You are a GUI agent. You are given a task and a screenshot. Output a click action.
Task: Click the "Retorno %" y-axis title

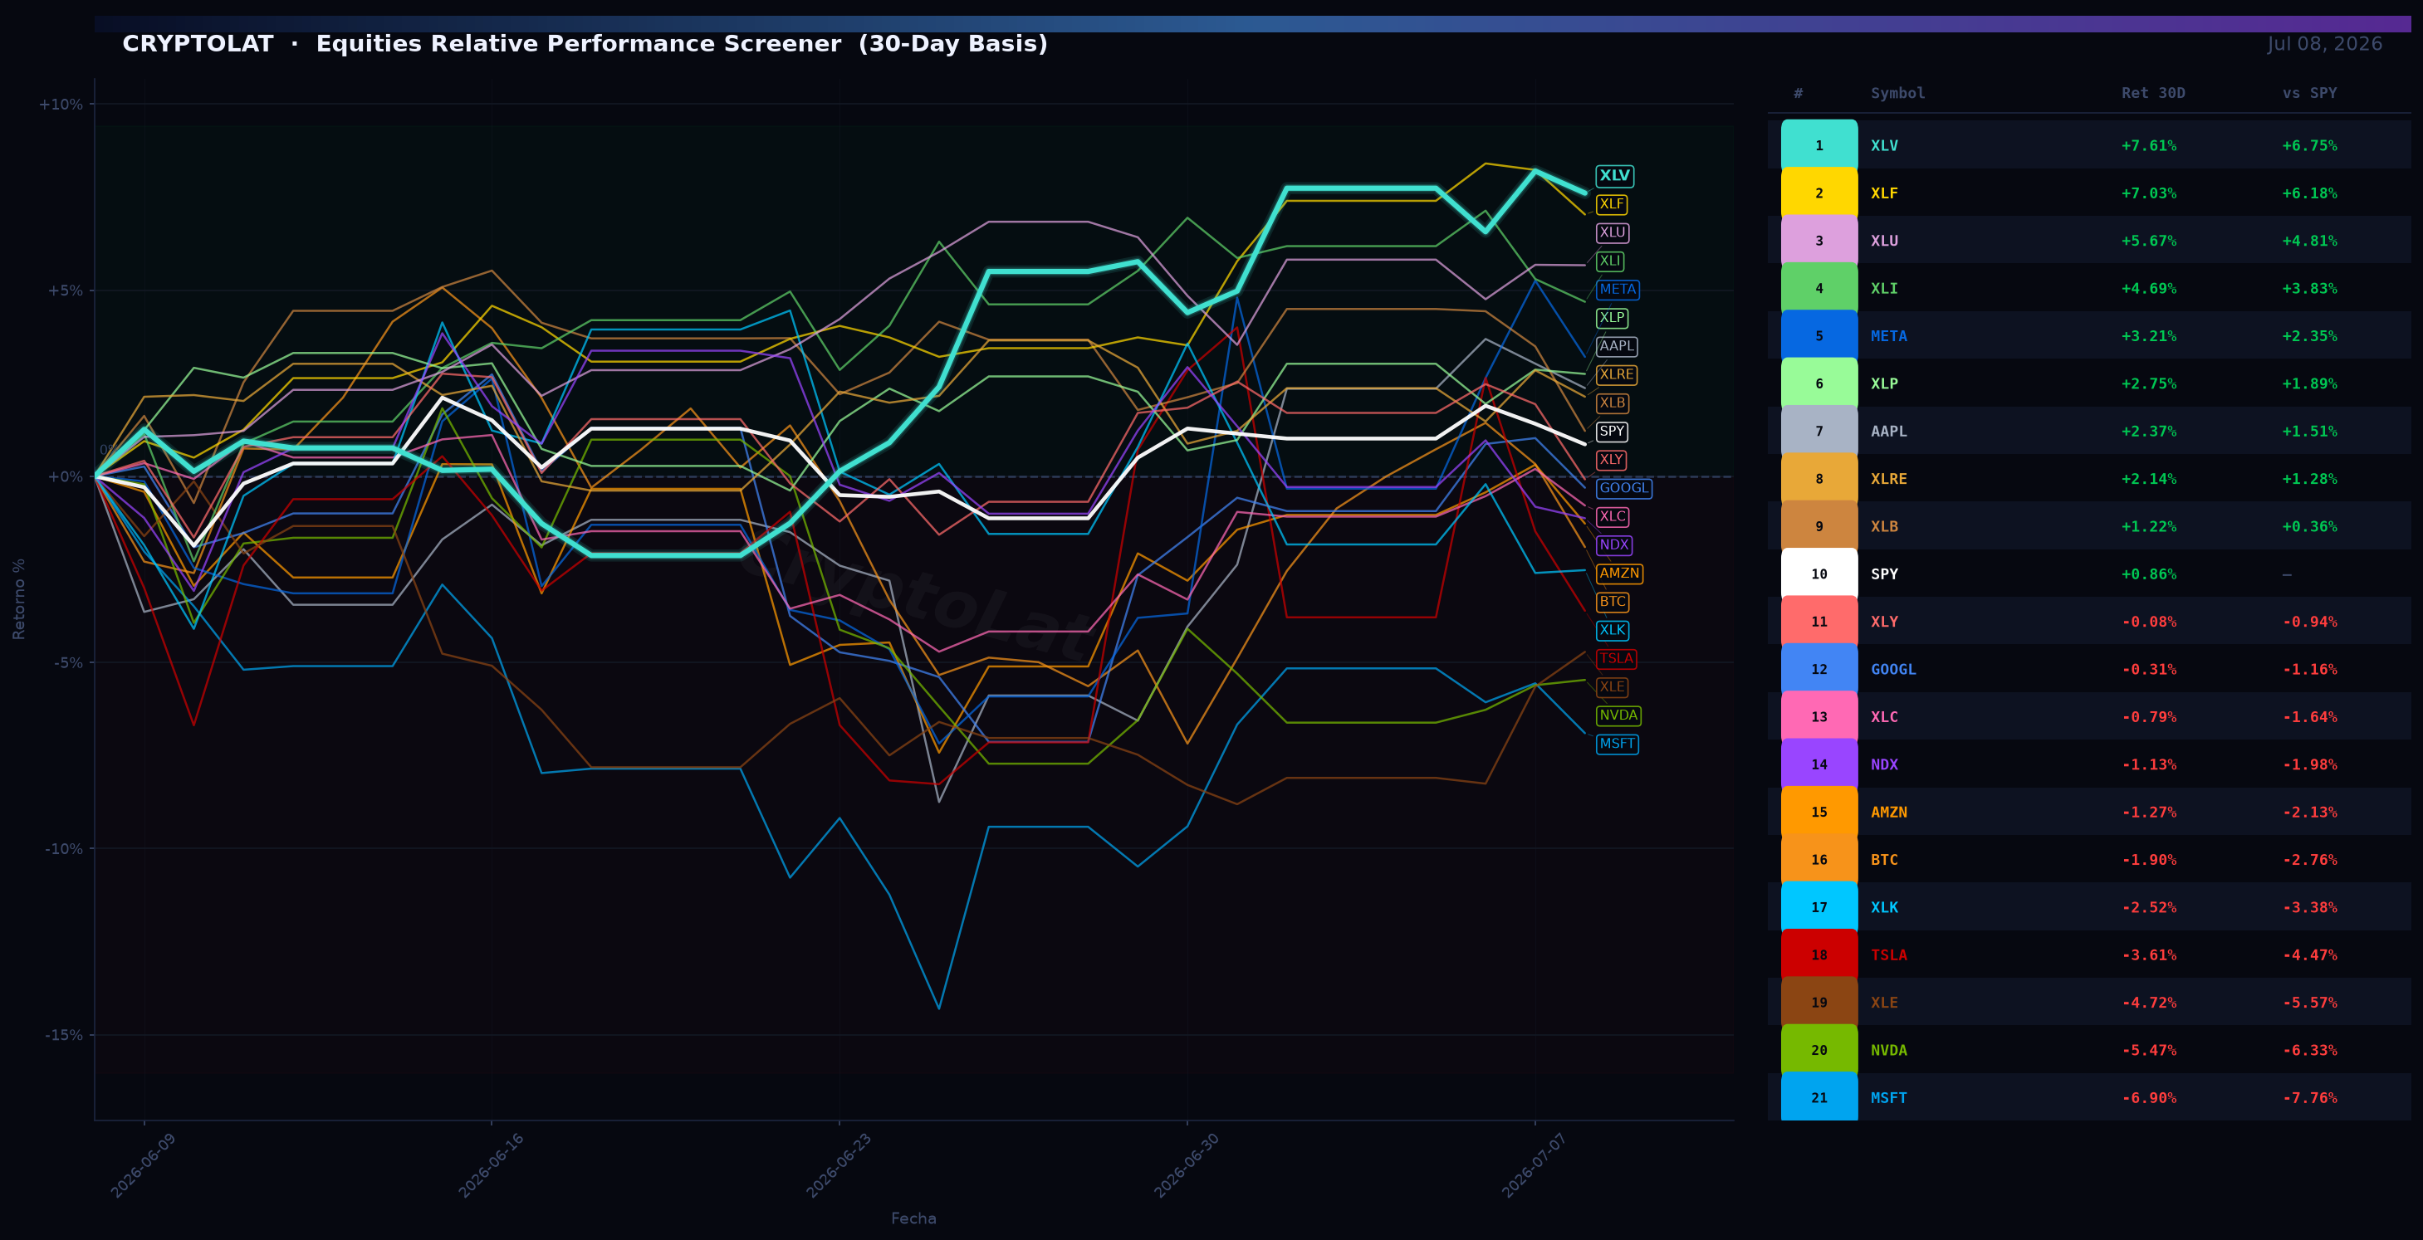pyautogui.click(x=19, y=599)
